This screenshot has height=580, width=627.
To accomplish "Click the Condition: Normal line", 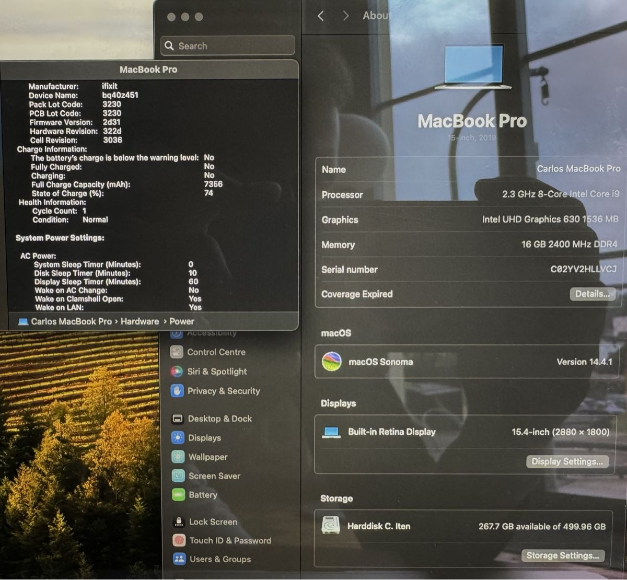I will pos(70,220).
